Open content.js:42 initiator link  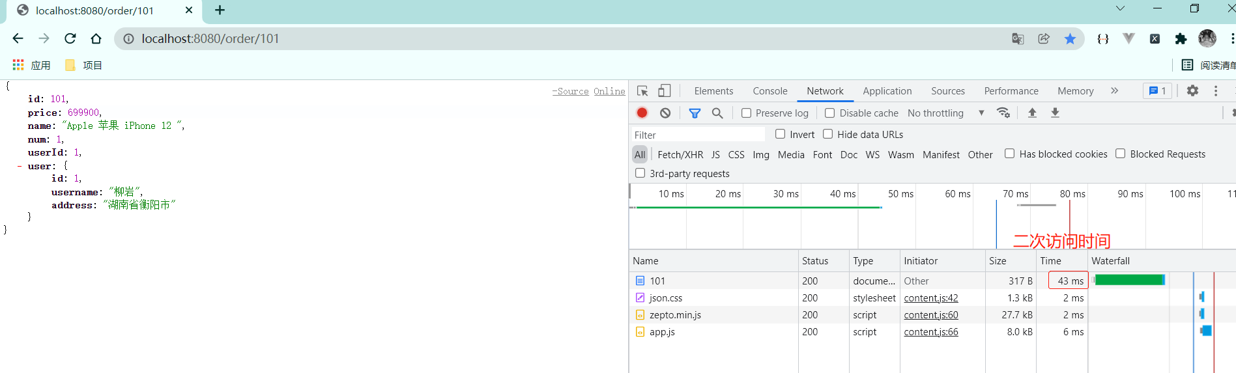pos(931,297)
